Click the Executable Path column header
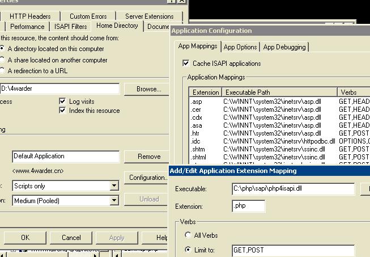This screenshot has width=370, height=257. (x=279, y=92)
